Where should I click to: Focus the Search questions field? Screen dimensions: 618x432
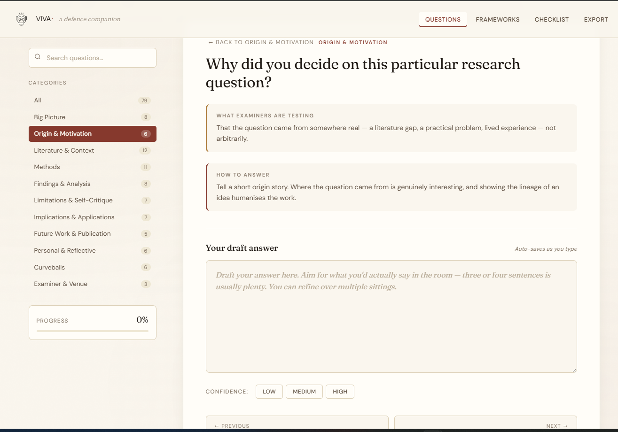[x=93, y=58]
